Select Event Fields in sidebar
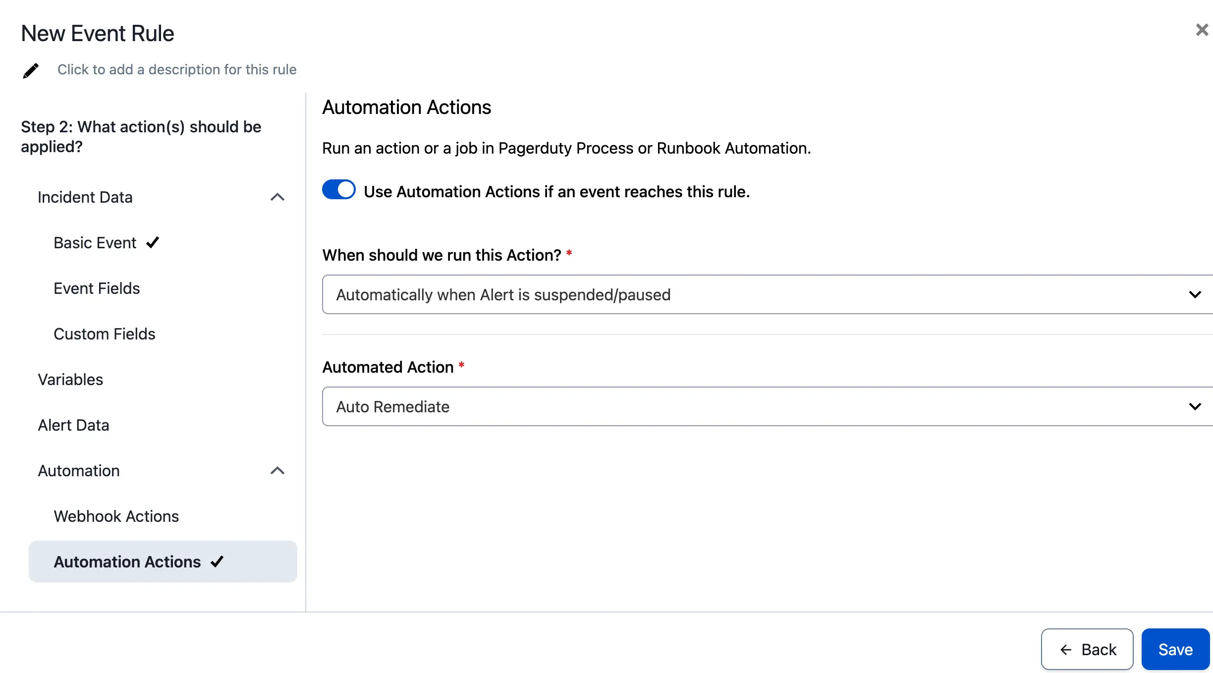 pos(97,288)
